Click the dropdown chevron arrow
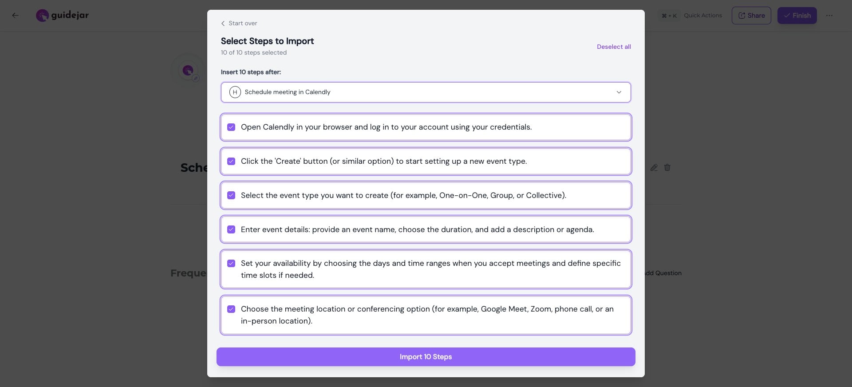Viewport: 852px width, 387px height. click(x=619, y=92)
